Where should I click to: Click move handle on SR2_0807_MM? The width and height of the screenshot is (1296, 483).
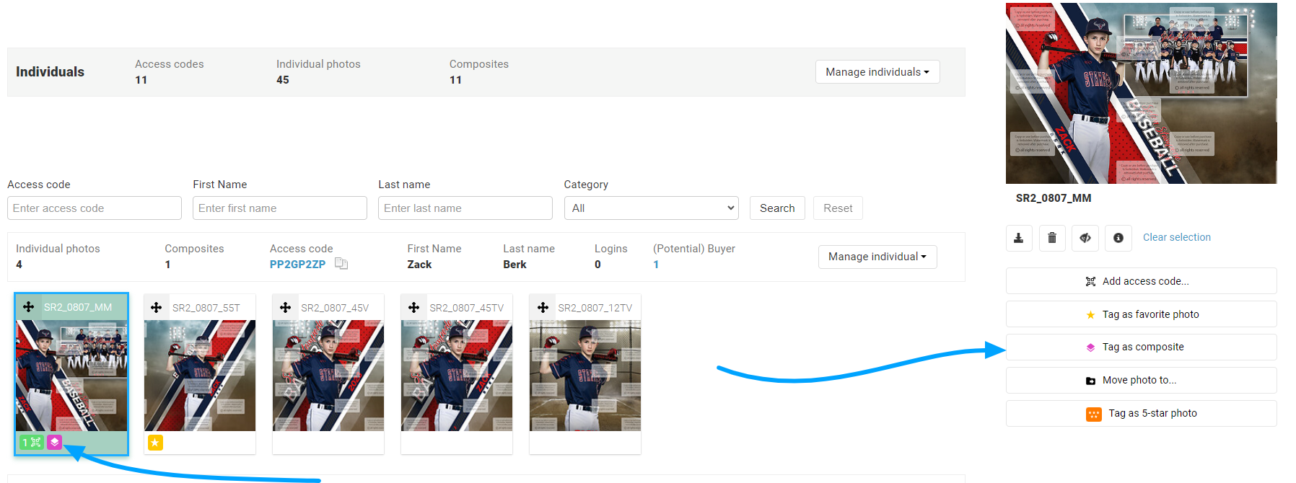(x=28, y=307)
